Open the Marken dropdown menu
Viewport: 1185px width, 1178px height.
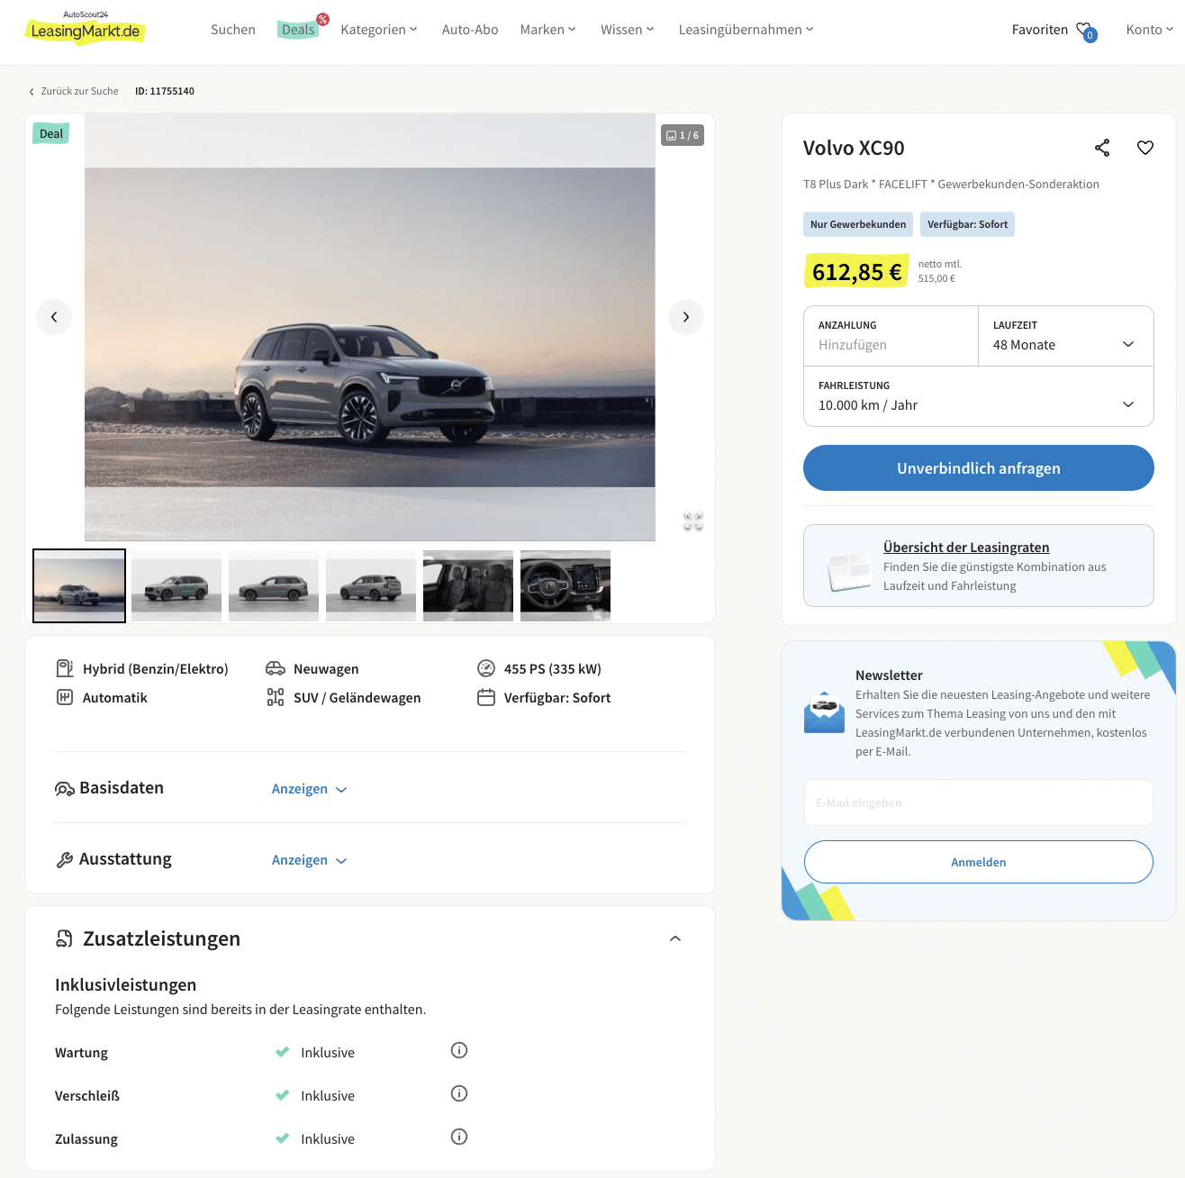point(547,30)
